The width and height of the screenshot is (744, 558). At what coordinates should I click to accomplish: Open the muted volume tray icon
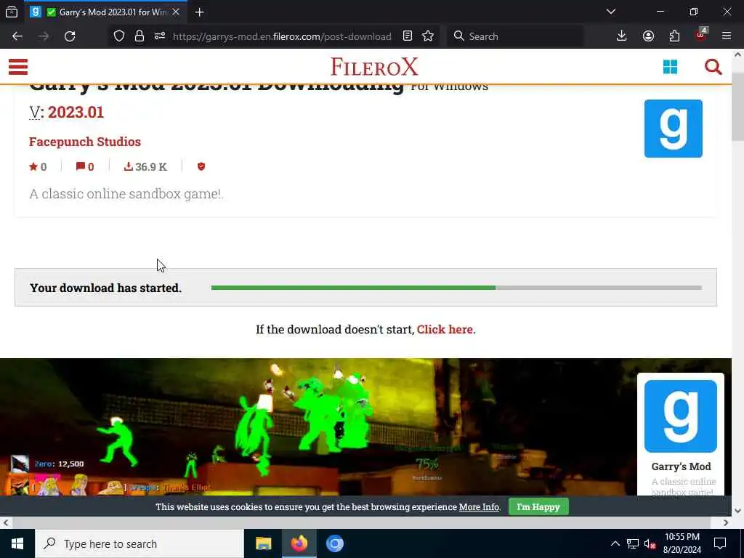pyautogui.click(x=650, y=543)
